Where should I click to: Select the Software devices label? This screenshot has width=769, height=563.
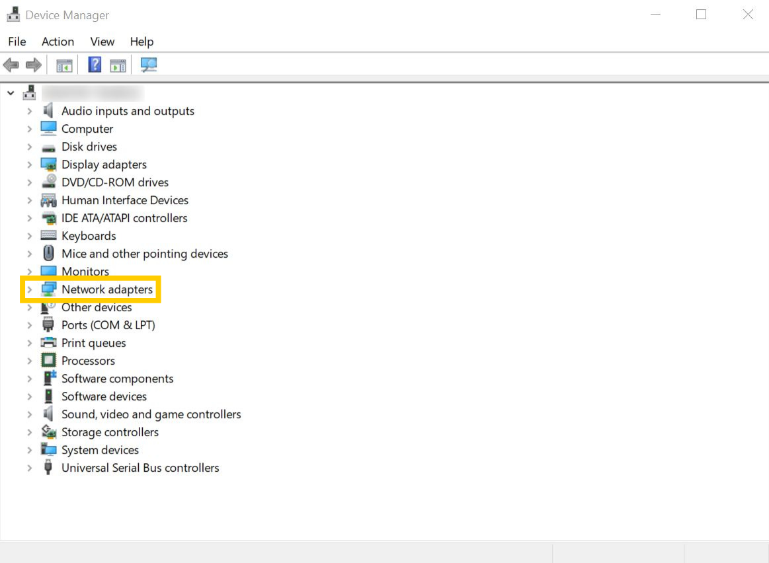104,396
